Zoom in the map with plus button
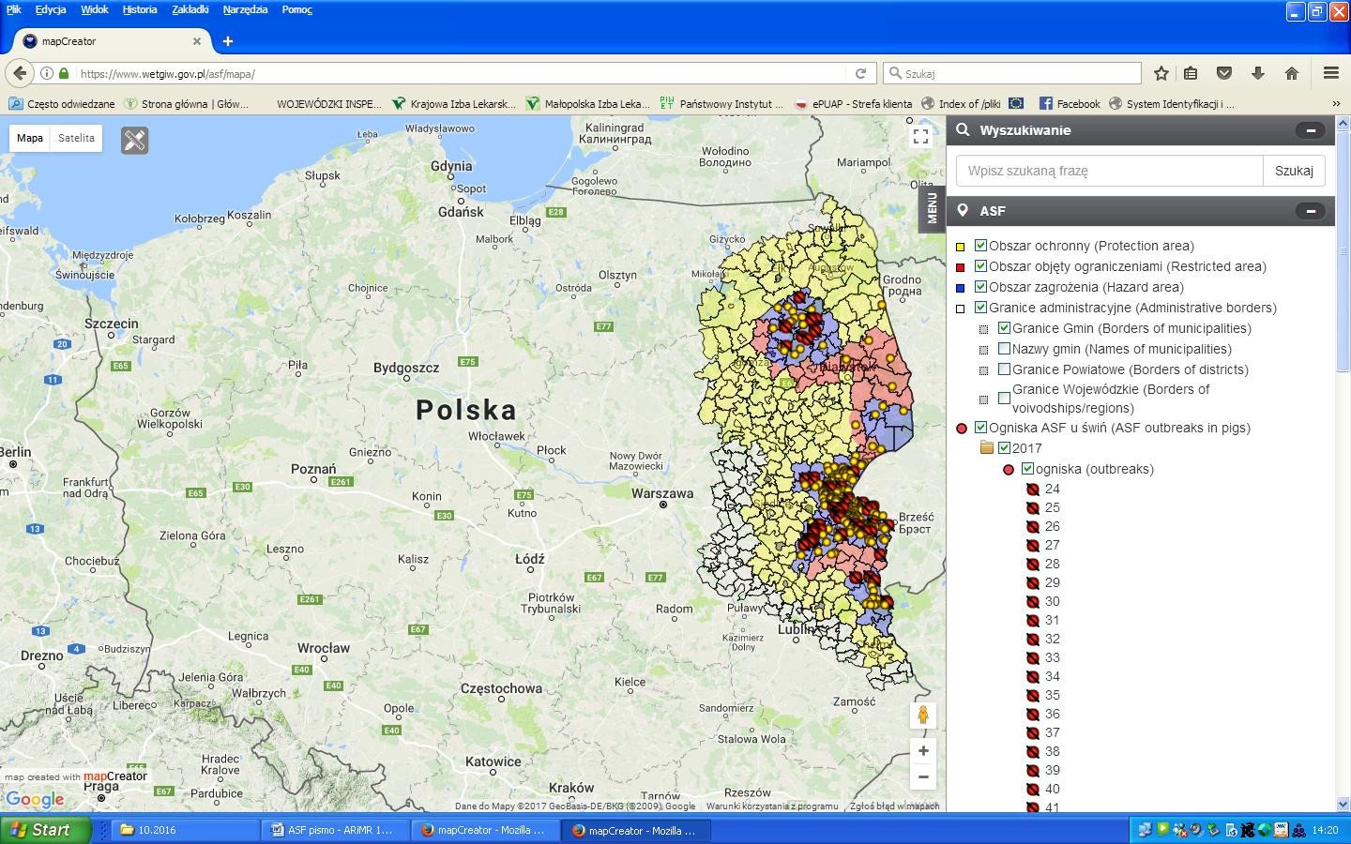The height and width of the screenshot is (844, 1351). [923, 751]
